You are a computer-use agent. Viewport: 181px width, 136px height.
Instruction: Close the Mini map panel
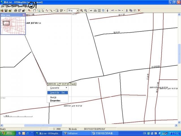[24, 15]
